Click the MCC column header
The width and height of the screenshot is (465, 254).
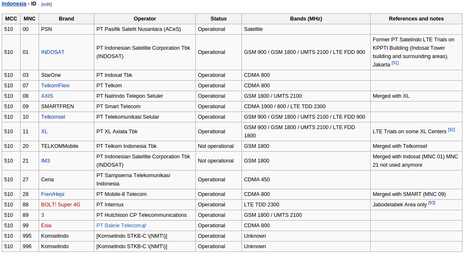(x=11, y=19)
